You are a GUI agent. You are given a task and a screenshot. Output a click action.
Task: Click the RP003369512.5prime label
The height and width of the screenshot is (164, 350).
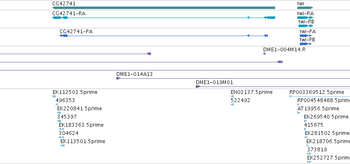point(317,92)
